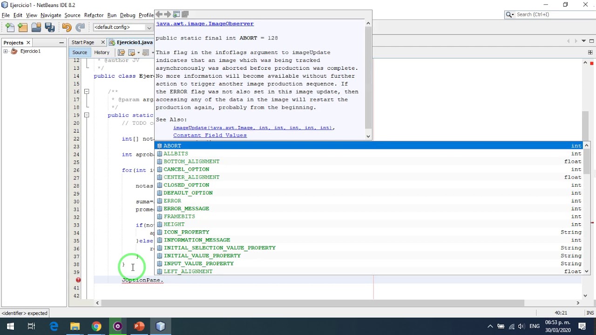Screen dimensions: 596x335
Task: Open the default config dropdown
Action: [123, 27]
